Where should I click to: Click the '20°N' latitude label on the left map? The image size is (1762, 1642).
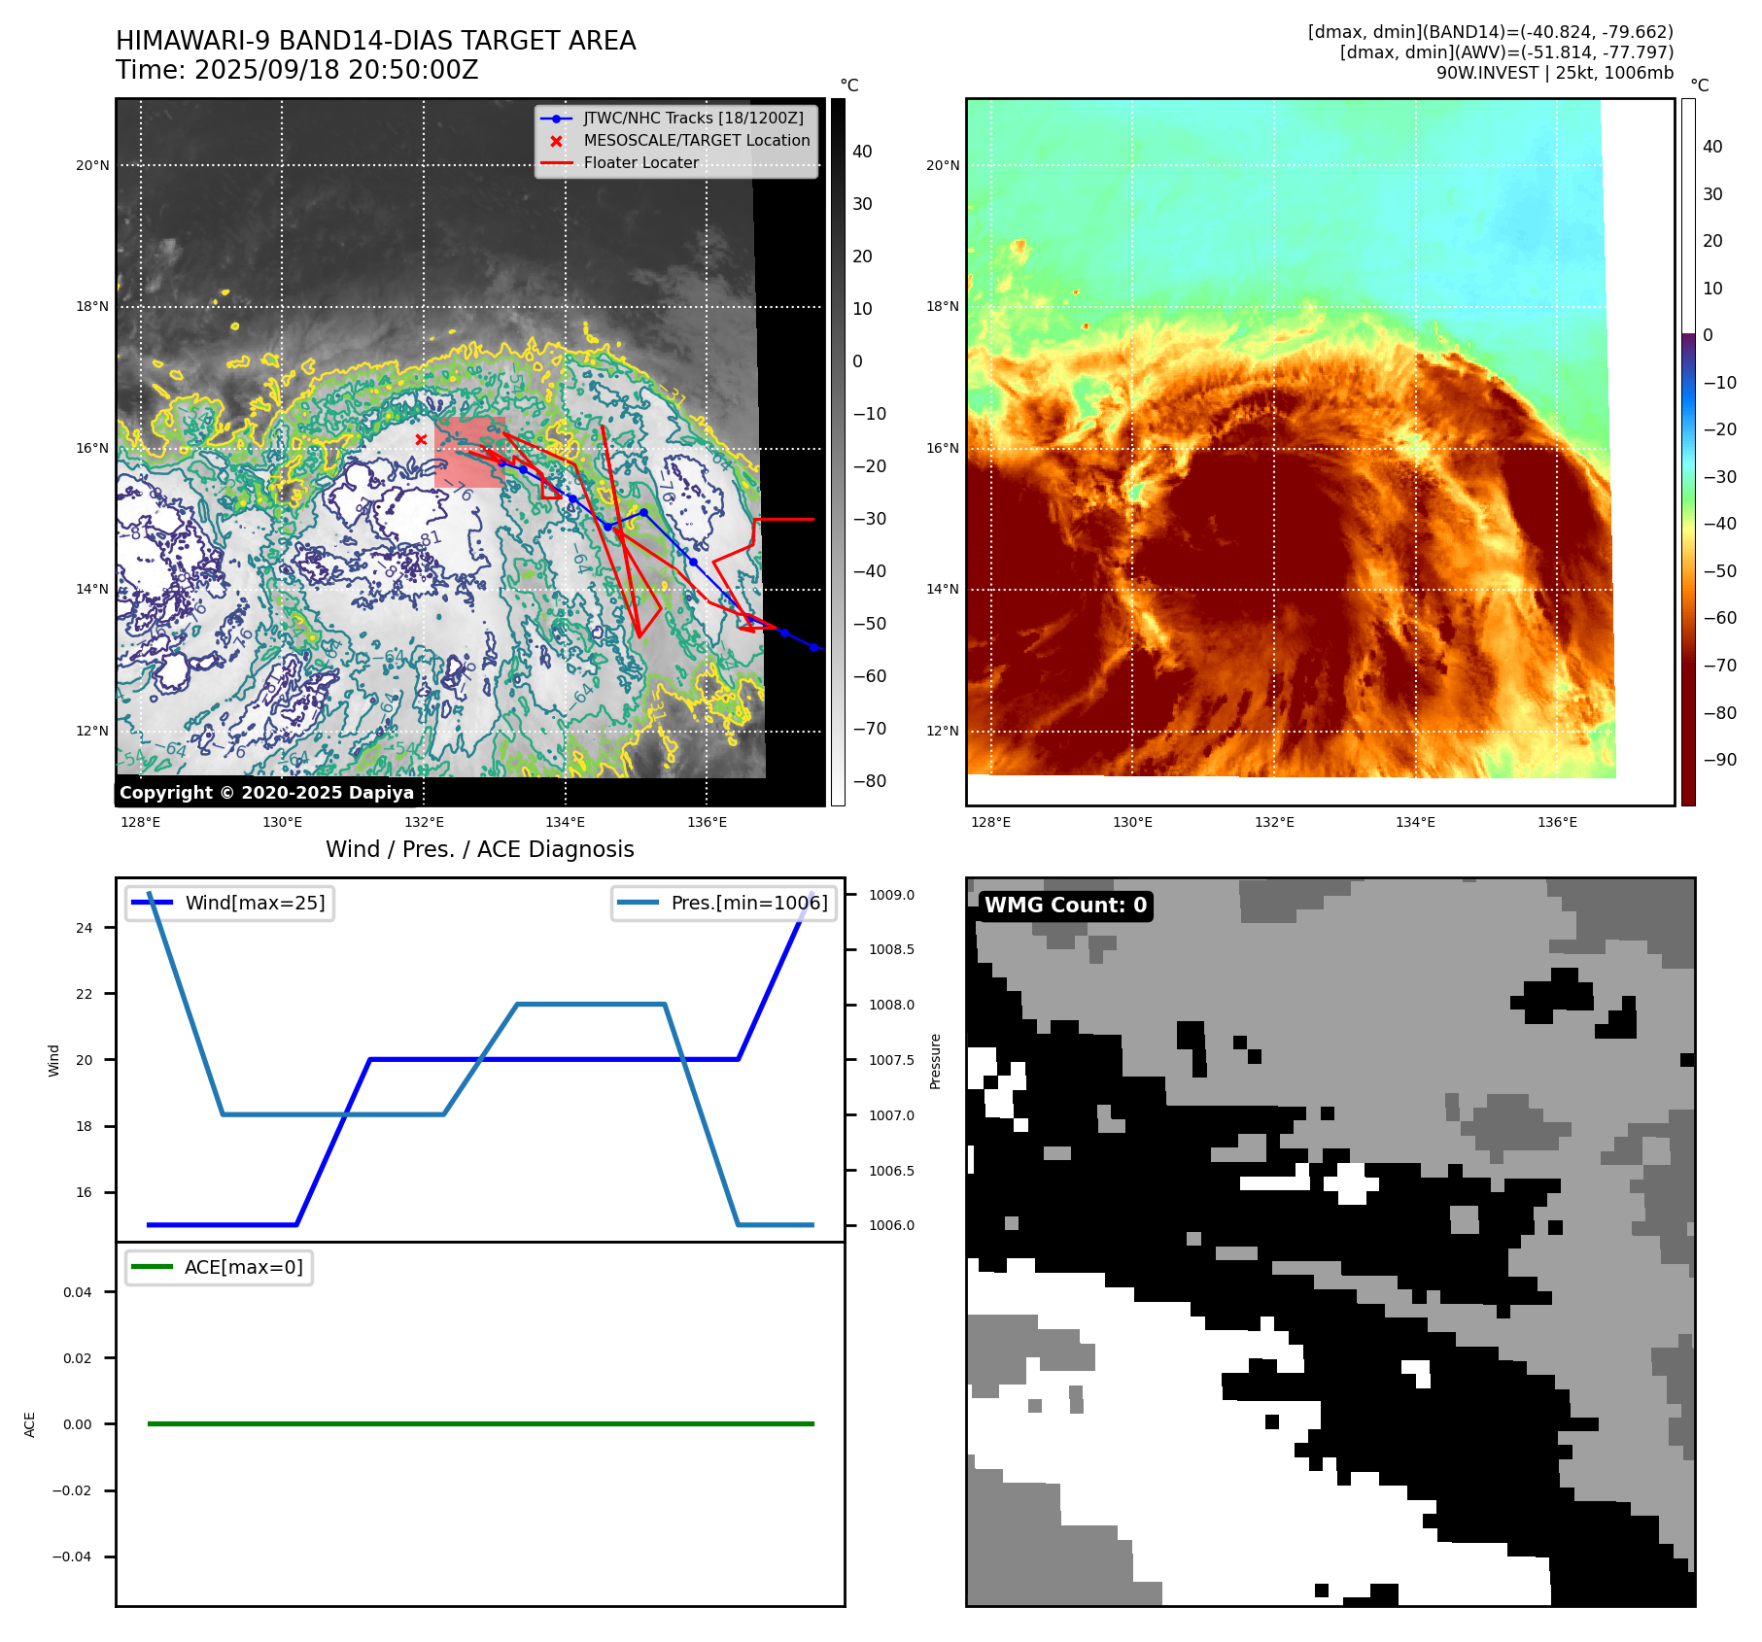(x=92, y=165)
